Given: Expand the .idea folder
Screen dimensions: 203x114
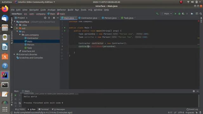Looking at the screenshot, I should pos(17,25).
